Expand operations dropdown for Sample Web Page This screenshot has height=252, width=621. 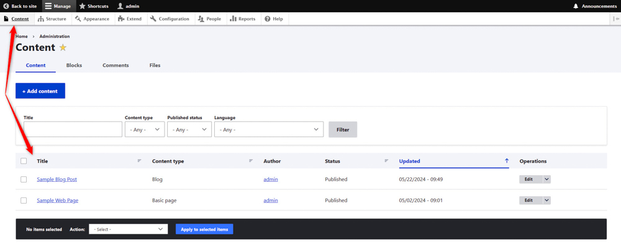(x=547, y=200)
